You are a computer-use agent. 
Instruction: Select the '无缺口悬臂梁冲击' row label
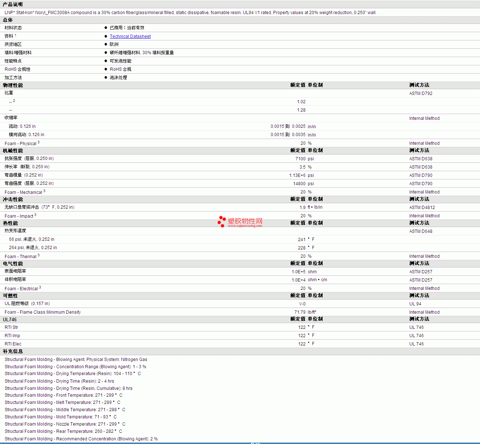(40, 207)
